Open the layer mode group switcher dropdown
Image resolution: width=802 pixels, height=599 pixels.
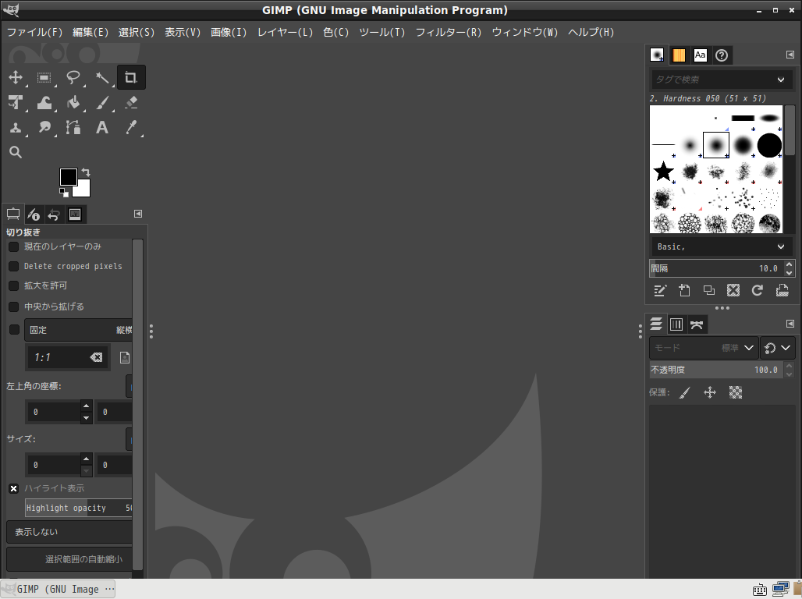tap(778, 348)
